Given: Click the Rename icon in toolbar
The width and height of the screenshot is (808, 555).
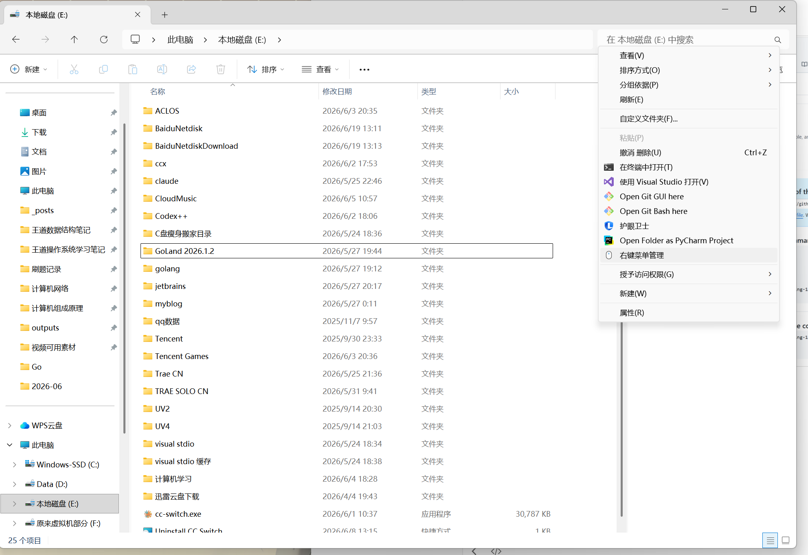Looking at the screenshot, I should click(162, 69).
